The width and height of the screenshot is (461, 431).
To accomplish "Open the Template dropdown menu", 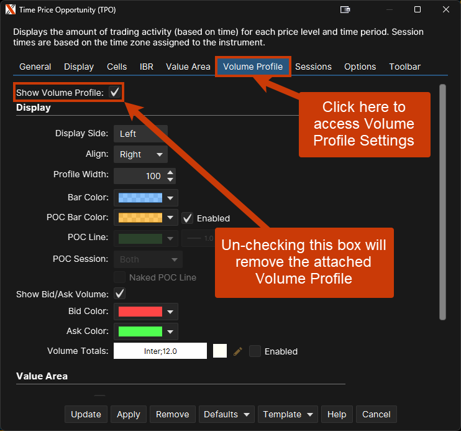I will click(x=288, y=414).
